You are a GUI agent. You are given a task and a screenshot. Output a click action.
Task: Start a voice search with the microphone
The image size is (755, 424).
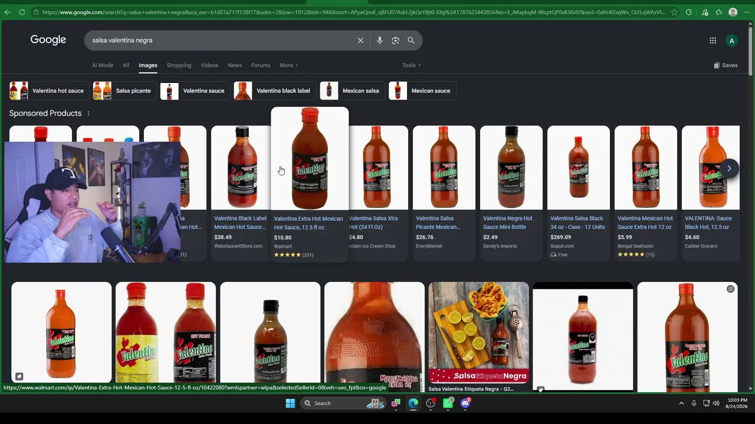[379, 40]
